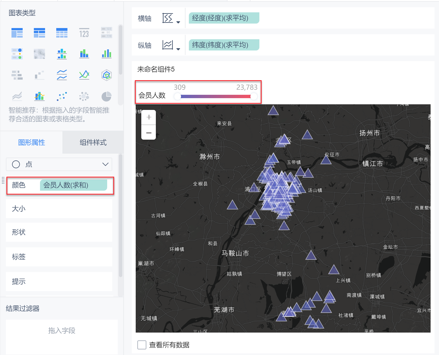Viewport: 439px width, 355px height.
Task: Click the 经度(经度)(求平均) field pill
Action: click(224, 18)
